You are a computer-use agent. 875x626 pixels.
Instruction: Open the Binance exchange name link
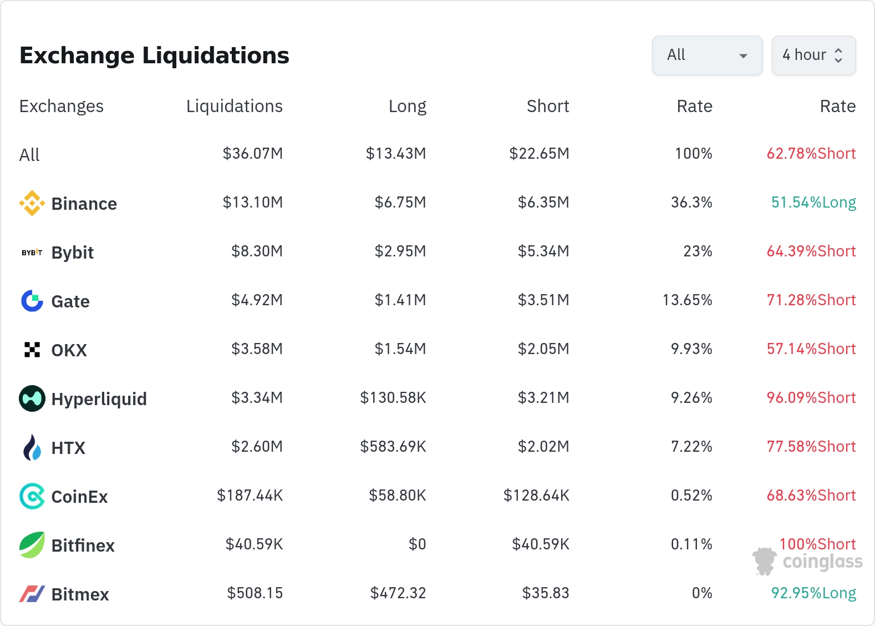coord(84,204)
